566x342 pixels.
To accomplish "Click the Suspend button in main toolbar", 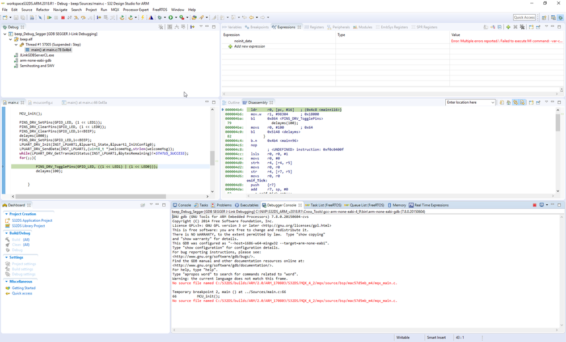I will point(56,18).
